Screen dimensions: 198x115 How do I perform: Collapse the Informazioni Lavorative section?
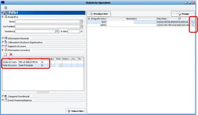[x=2, y=50]
